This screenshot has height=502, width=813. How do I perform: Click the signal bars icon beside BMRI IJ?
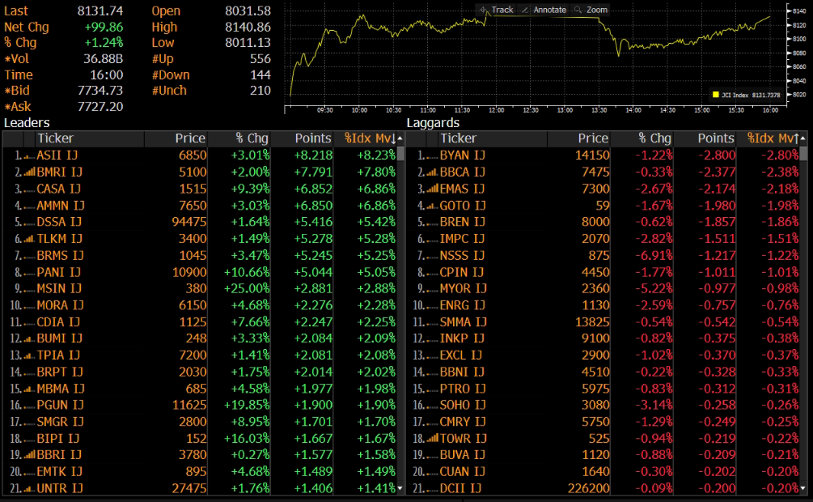point(28,172)
